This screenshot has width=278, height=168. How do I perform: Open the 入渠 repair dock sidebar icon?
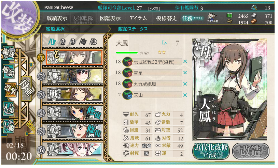[8, 109]
